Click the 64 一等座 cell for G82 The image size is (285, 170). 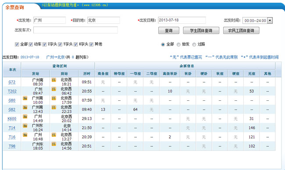click(x=135, y=110)
